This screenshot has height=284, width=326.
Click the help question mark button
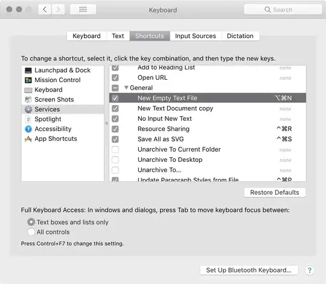click(309, 270)
